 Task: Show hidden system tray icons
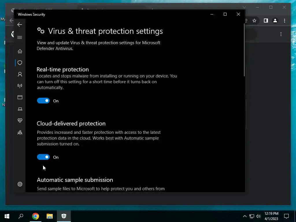[x=245, y=216]
